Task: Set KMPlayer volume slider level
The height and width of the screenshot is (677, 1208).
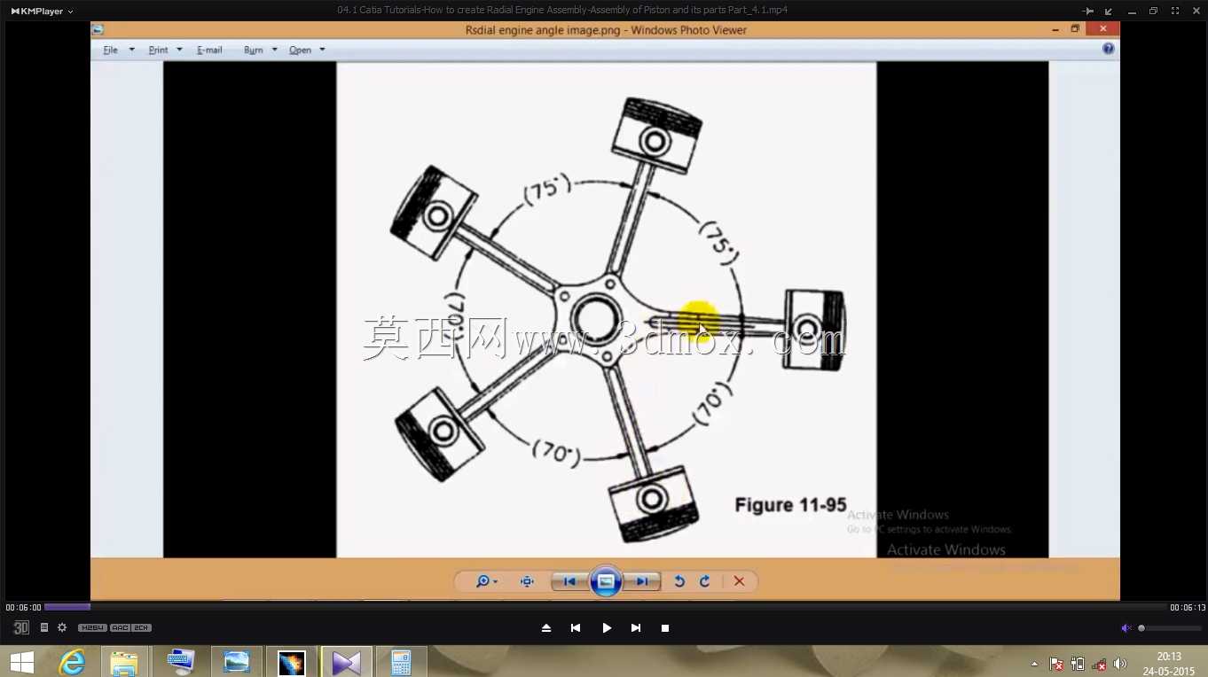Action: pyautogui.click(x=1170, y=628)
